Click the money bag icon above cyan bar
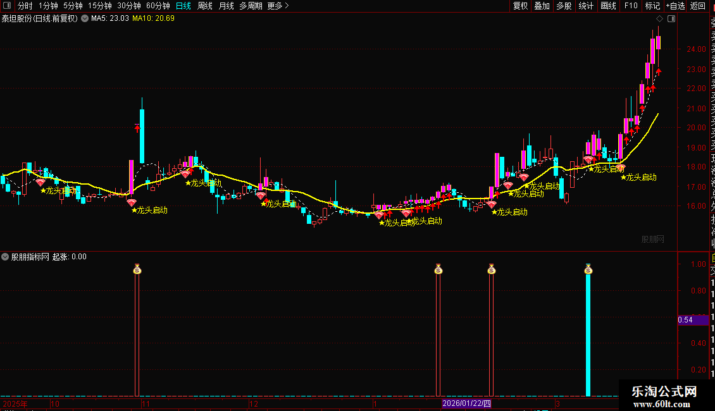 (588, 269)
